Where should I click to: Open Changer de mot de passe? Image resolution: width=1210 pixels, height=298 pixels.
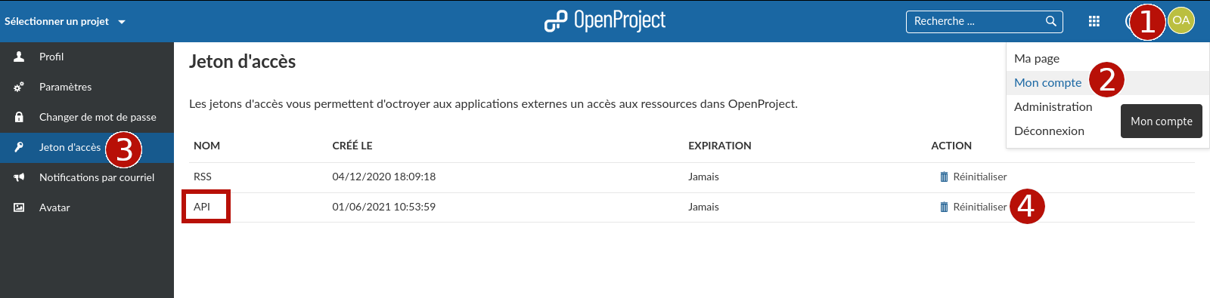pos(87,117)
